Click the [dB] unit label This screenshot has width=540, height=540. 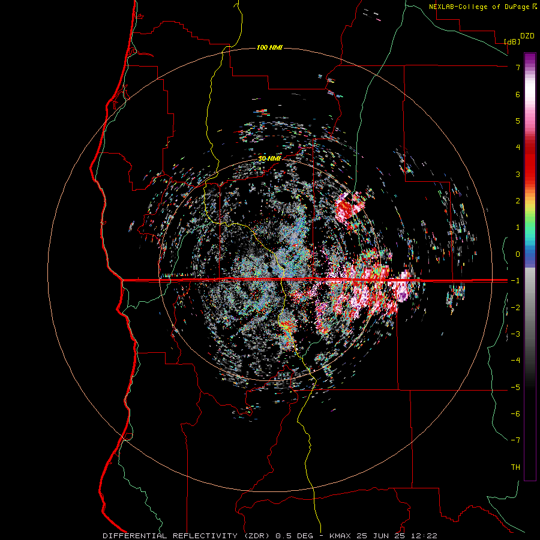click(x=512, y=41)
